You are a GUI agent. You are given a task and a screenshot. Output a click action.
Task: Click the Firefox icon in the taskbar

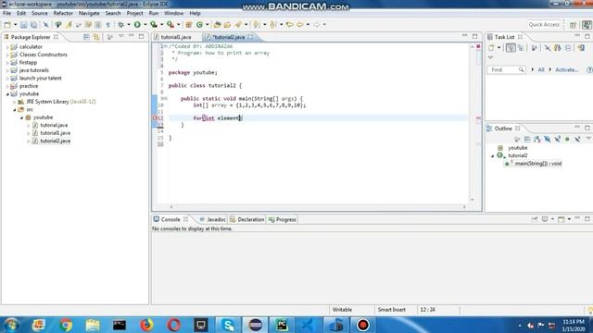[146, 325]
